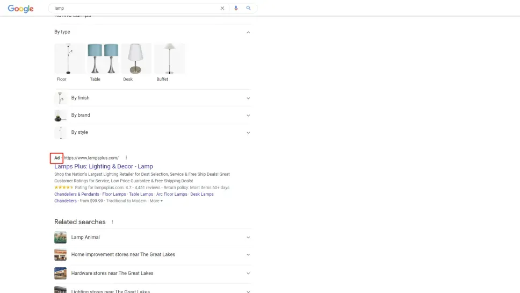520x293 pixels.
Task: Click the Google logo
Action: tap(20, 9)
